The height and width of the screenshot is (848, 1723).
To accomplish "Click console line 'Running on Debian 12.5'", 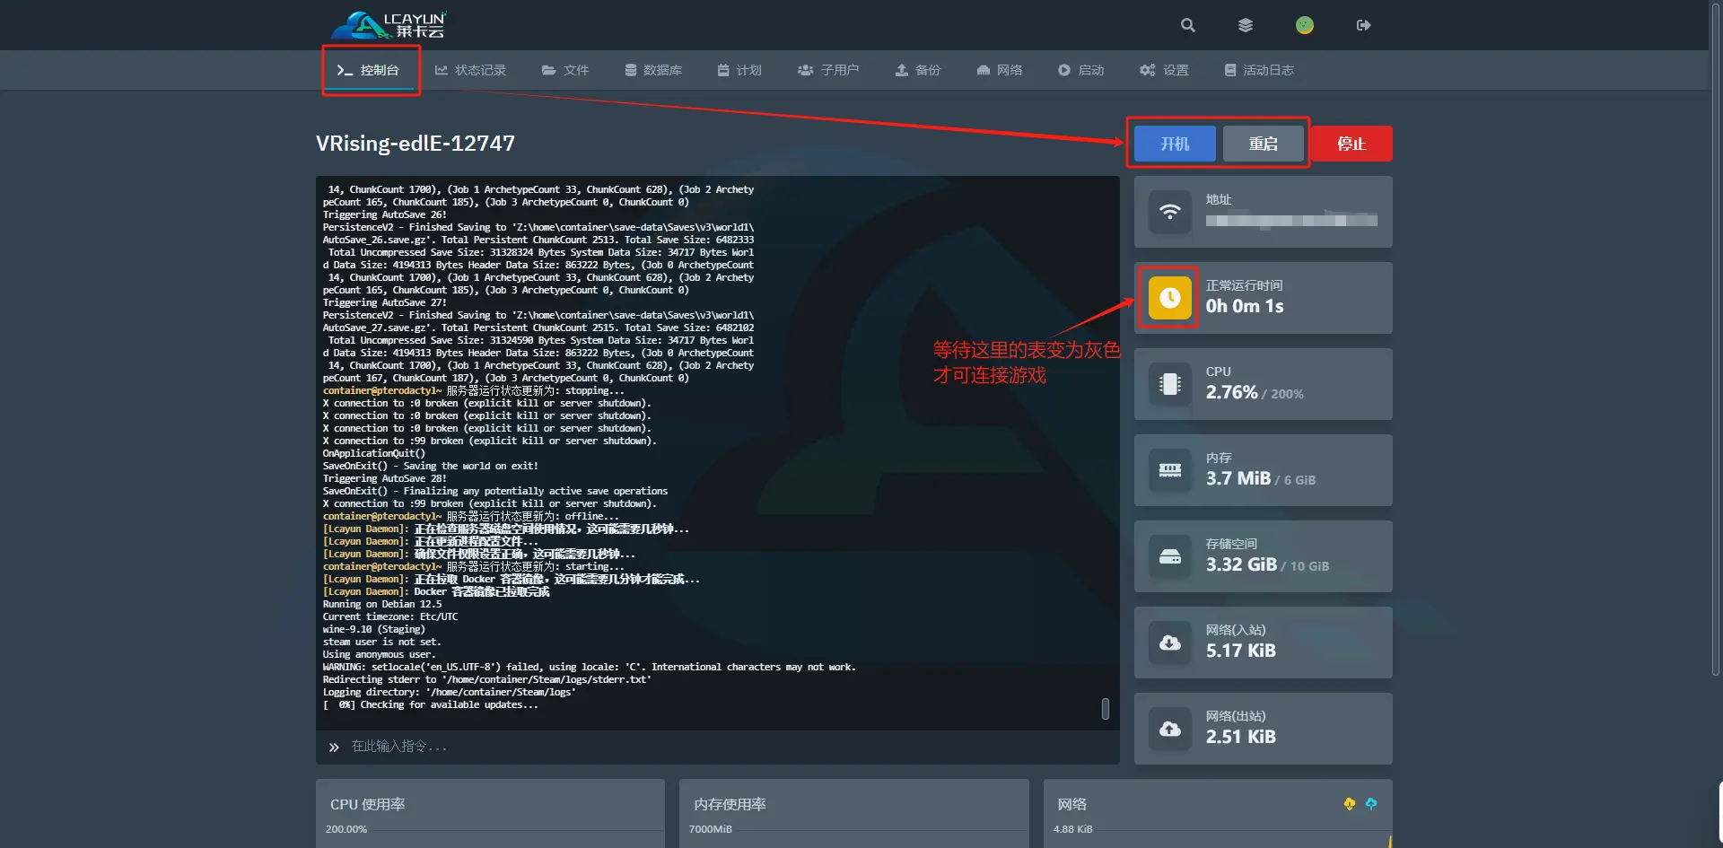I will pos(382,604).
